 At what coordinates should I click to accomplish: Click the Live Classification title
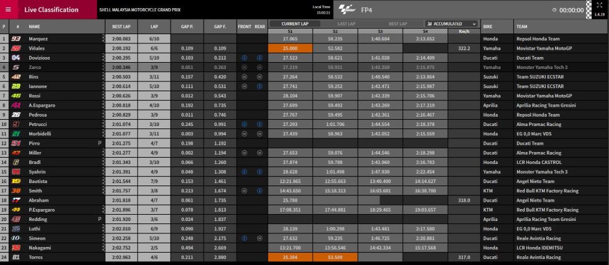click(x=52, y=10)
